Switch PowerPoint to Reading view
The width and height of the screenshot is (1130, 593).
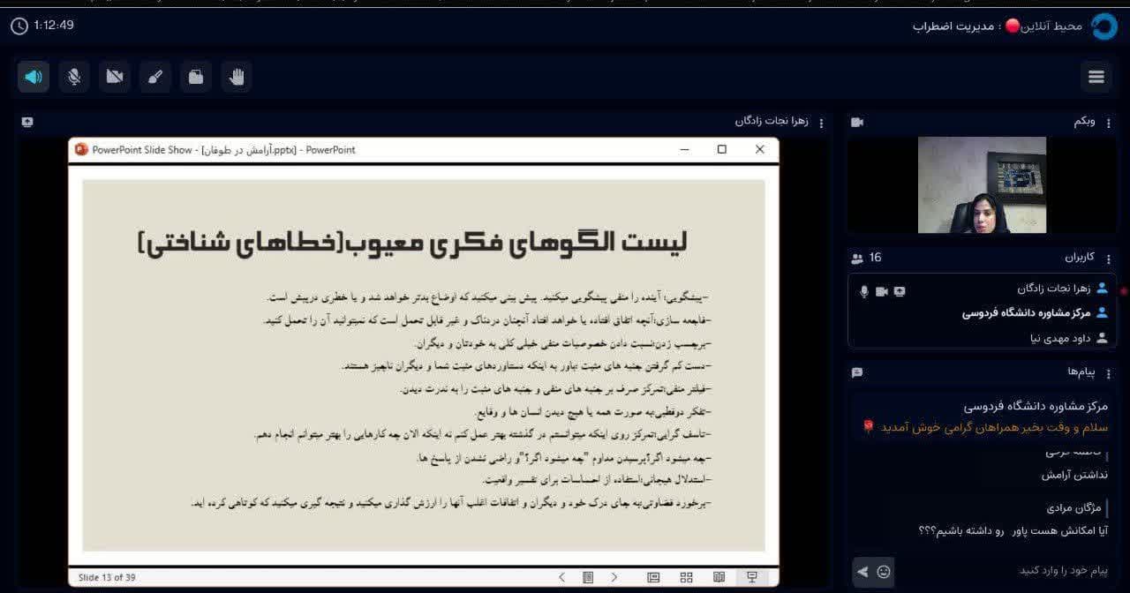[x=719, y=577]
